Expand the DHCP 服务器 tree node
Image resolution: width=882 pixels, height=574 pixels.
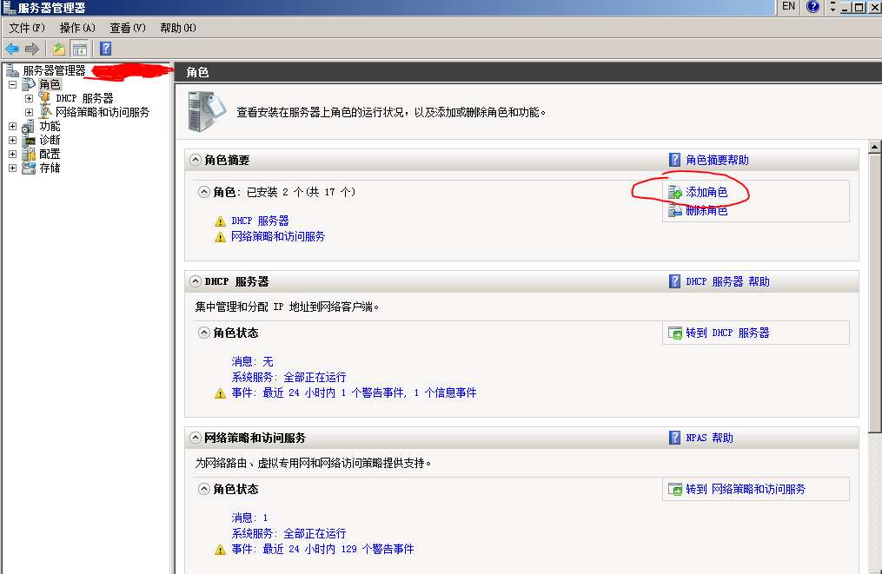(29, 98)
